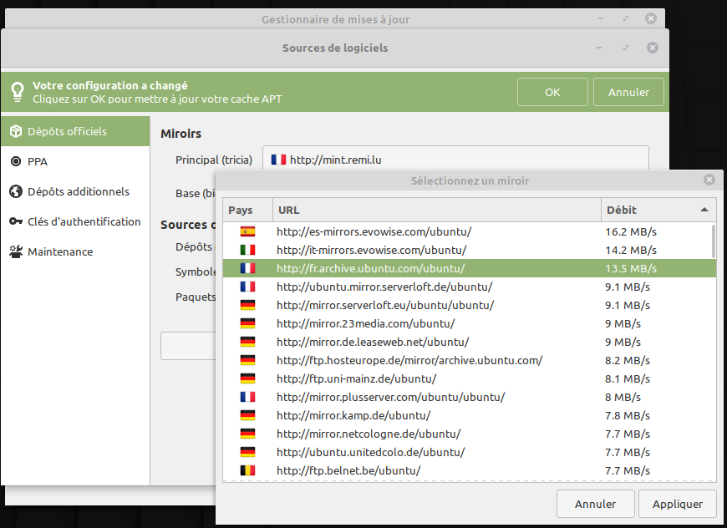
Task: Click the Clés d'authentification key icon
Action: pyautogui.click(x=15, y=221)
